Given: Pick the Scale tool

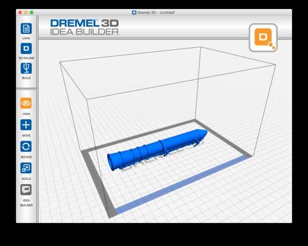Looking at the screenshot, I should pyautogui.click(x=26, y=168).
